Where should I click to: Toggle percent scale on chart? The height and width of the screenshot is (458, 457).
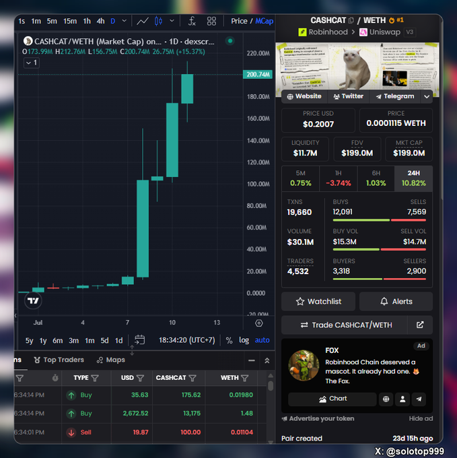tap(229, 340)
